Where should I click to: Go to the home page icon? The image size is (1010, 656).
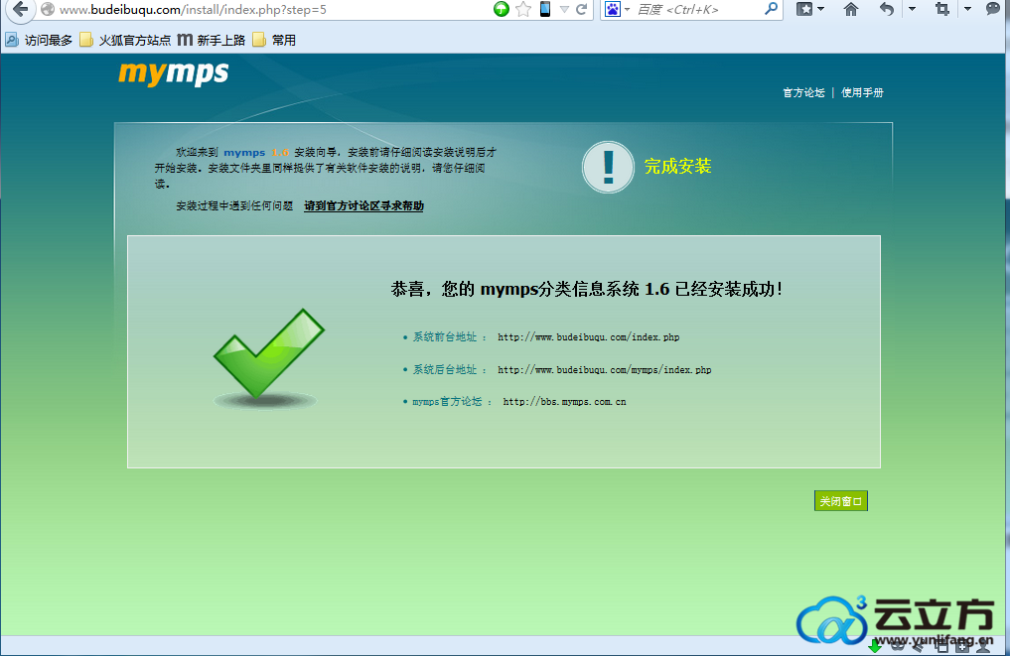[x=851, y=9]
